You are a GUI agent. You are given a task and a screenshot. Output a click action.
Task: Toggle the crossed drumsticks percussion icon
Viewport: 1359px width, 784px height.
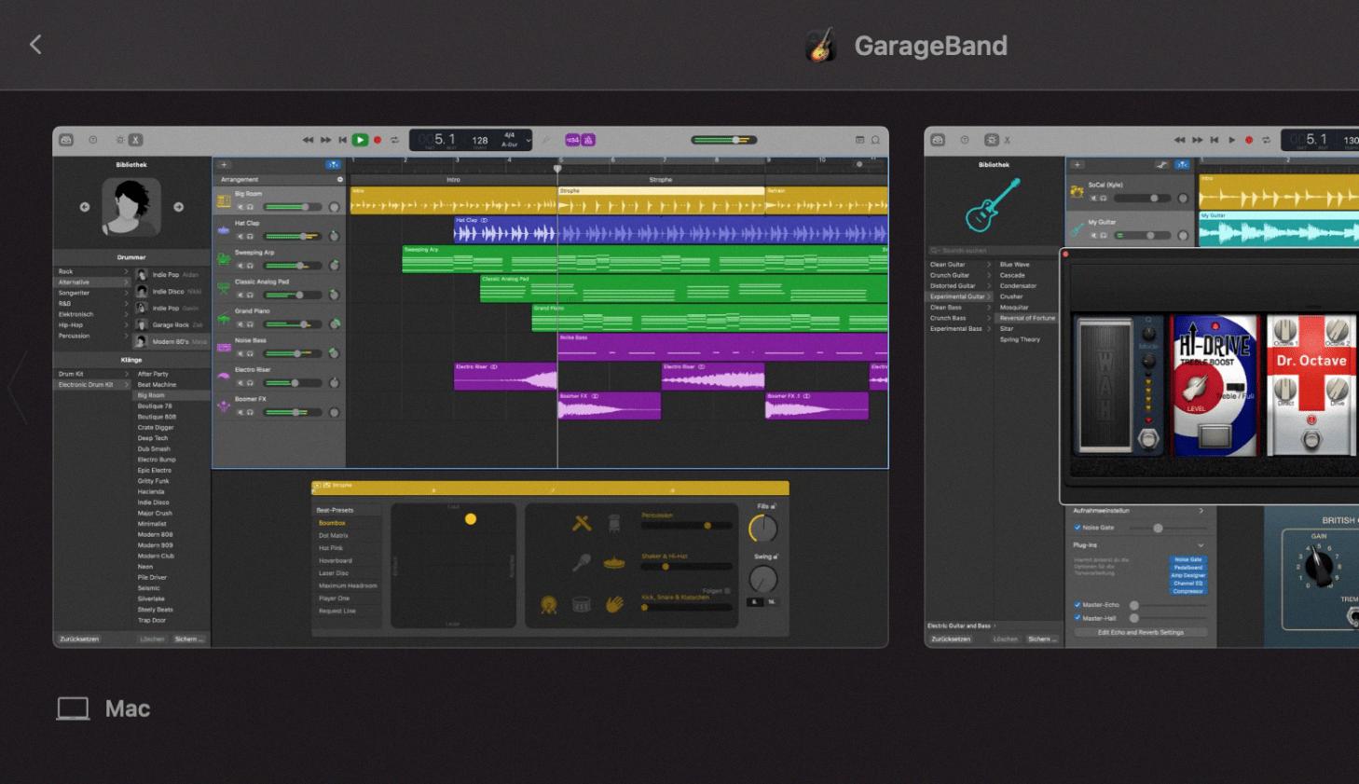(x=582, y=524)
